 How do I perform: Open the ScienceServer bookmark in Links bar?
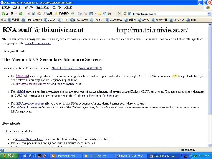tap(79, 20)
